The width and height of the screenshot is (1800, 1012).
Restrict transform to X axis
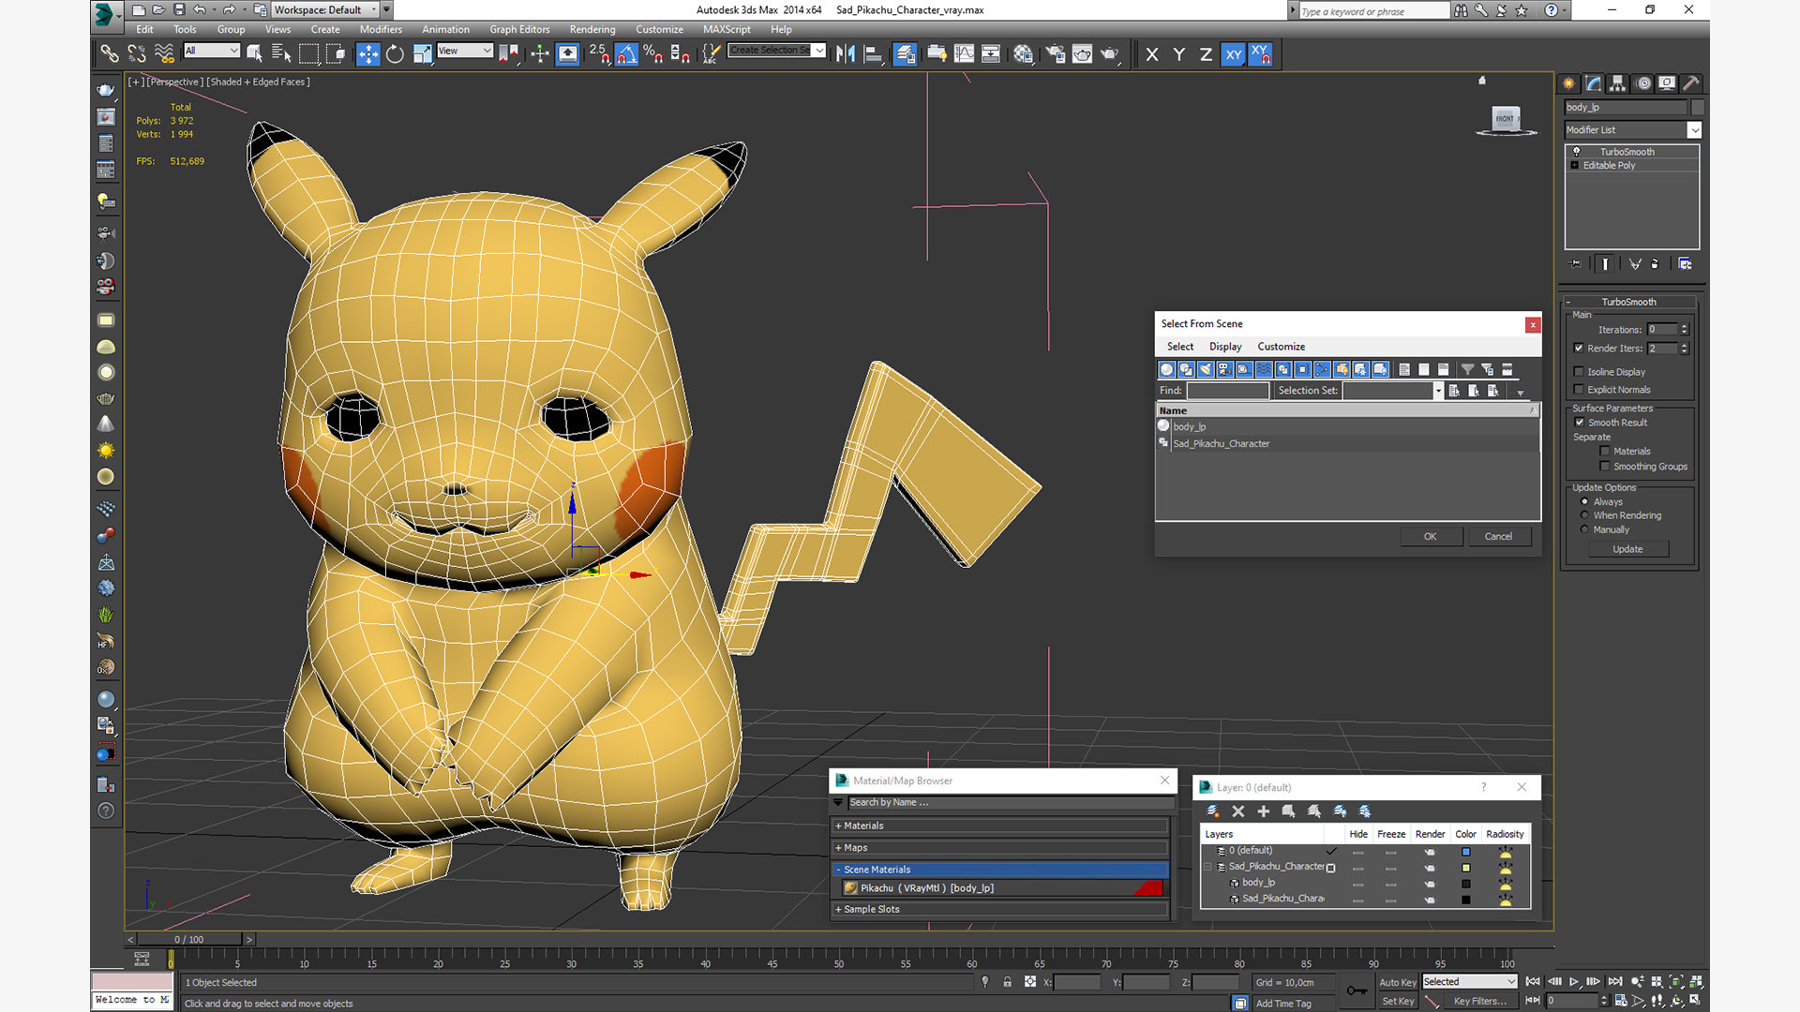click(x=1151, y=54)
